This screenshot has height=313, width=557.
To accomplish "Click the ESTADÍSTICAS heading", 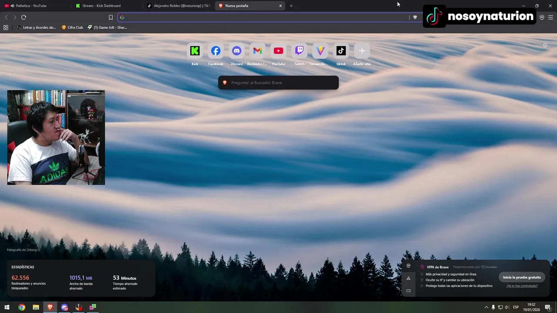I will [23, 267].
